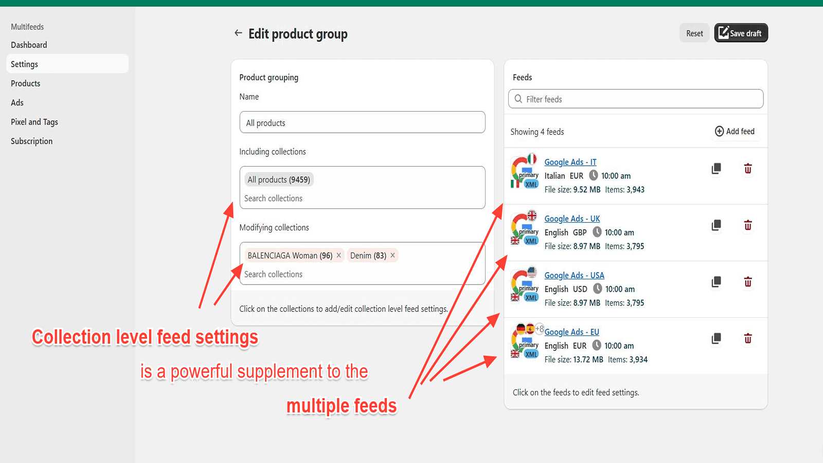Add a new feed
The width and height of the screenshot is (823, 463).
tap(735, 131)
